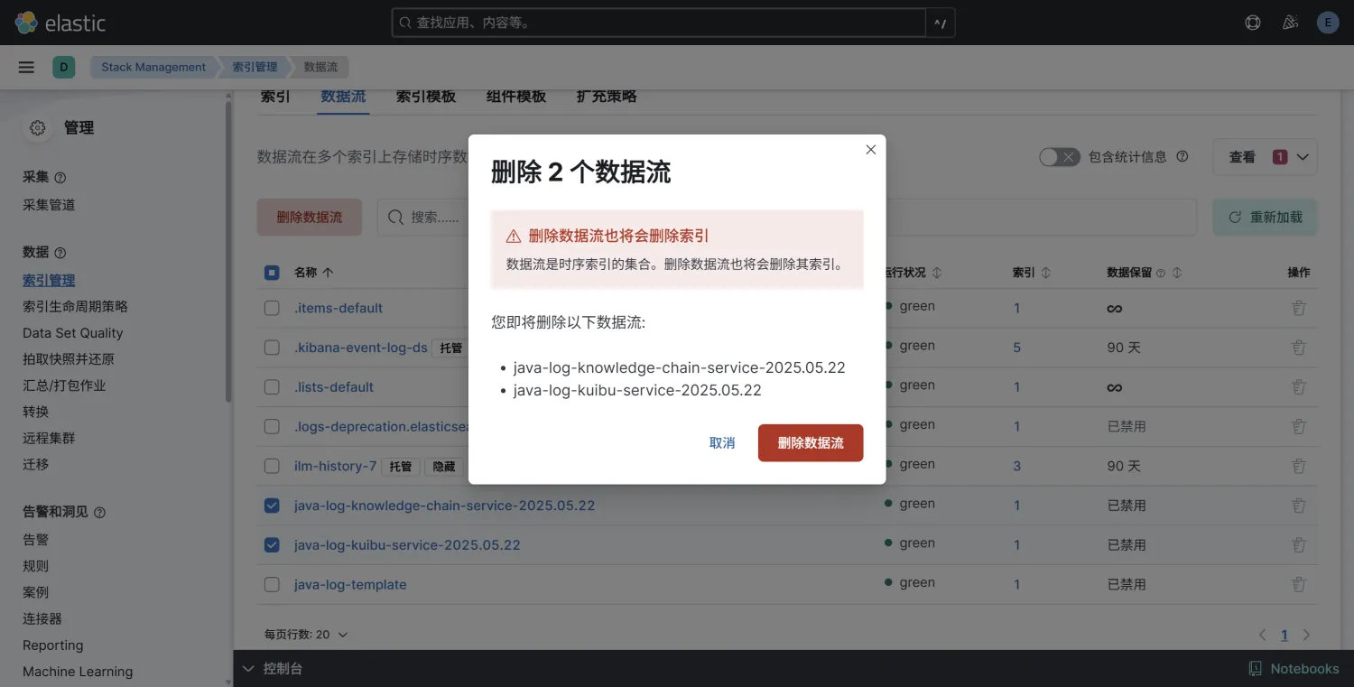Image resolution: width=1354 pixels, height=687 pixels.
Task: Switch to the 索引模板 tab
Action: tap(425, 97)
